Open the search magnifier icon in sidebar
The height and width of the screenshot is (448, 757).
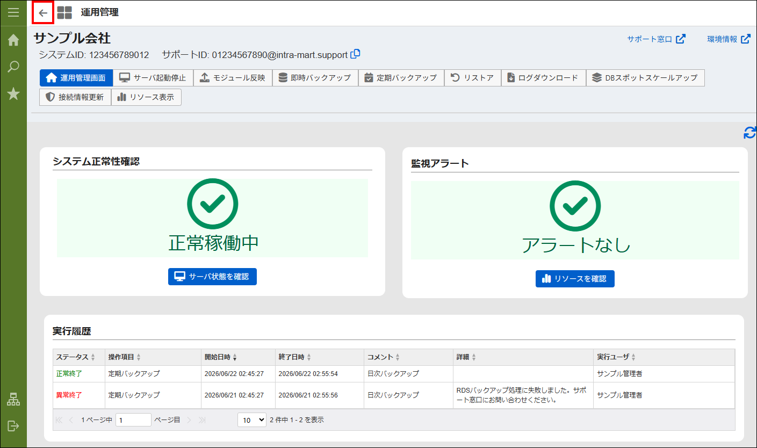pyautogui.click(x=13, y=67)
